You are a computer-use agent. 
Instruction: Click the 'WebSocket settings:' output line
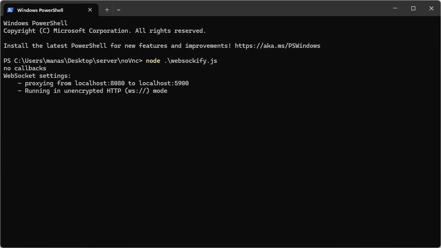click(37, 76)
